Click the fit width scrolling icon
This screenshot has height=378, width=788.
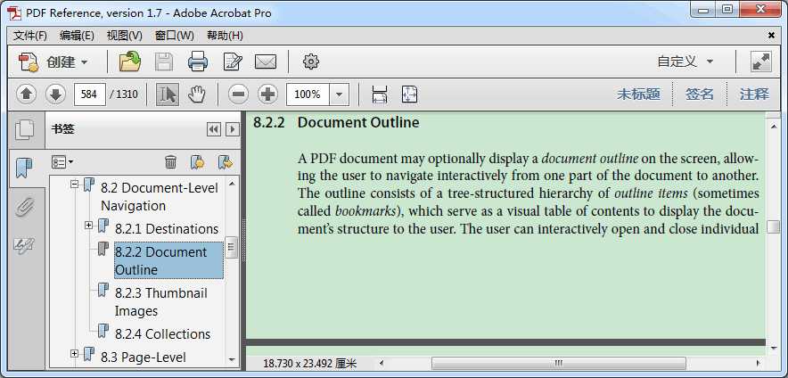380,94
